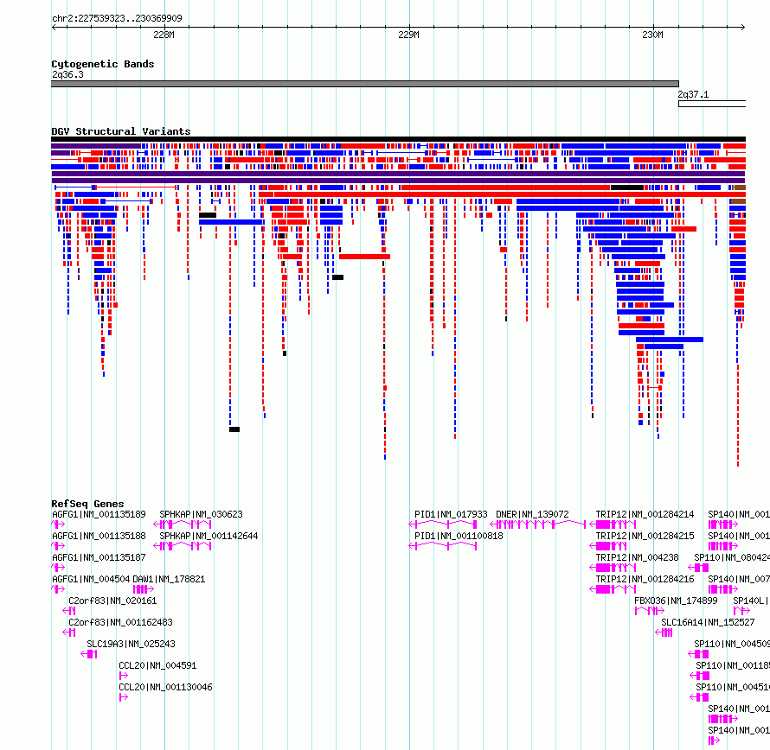Open gene DAW1|NM_178821 label
The height and width of the screenshot is (750, 770).
click(x=169, y=579)
